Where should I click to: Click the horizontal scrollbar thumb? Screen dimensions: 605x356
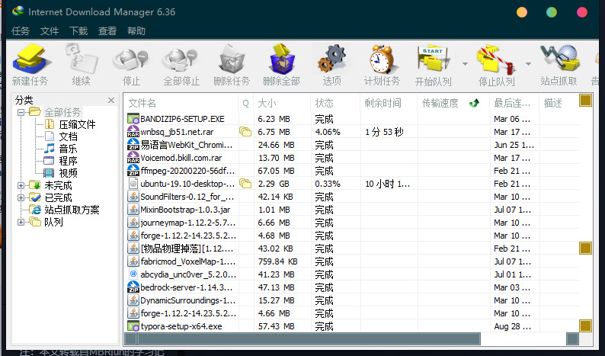click(x=309, y=339)
